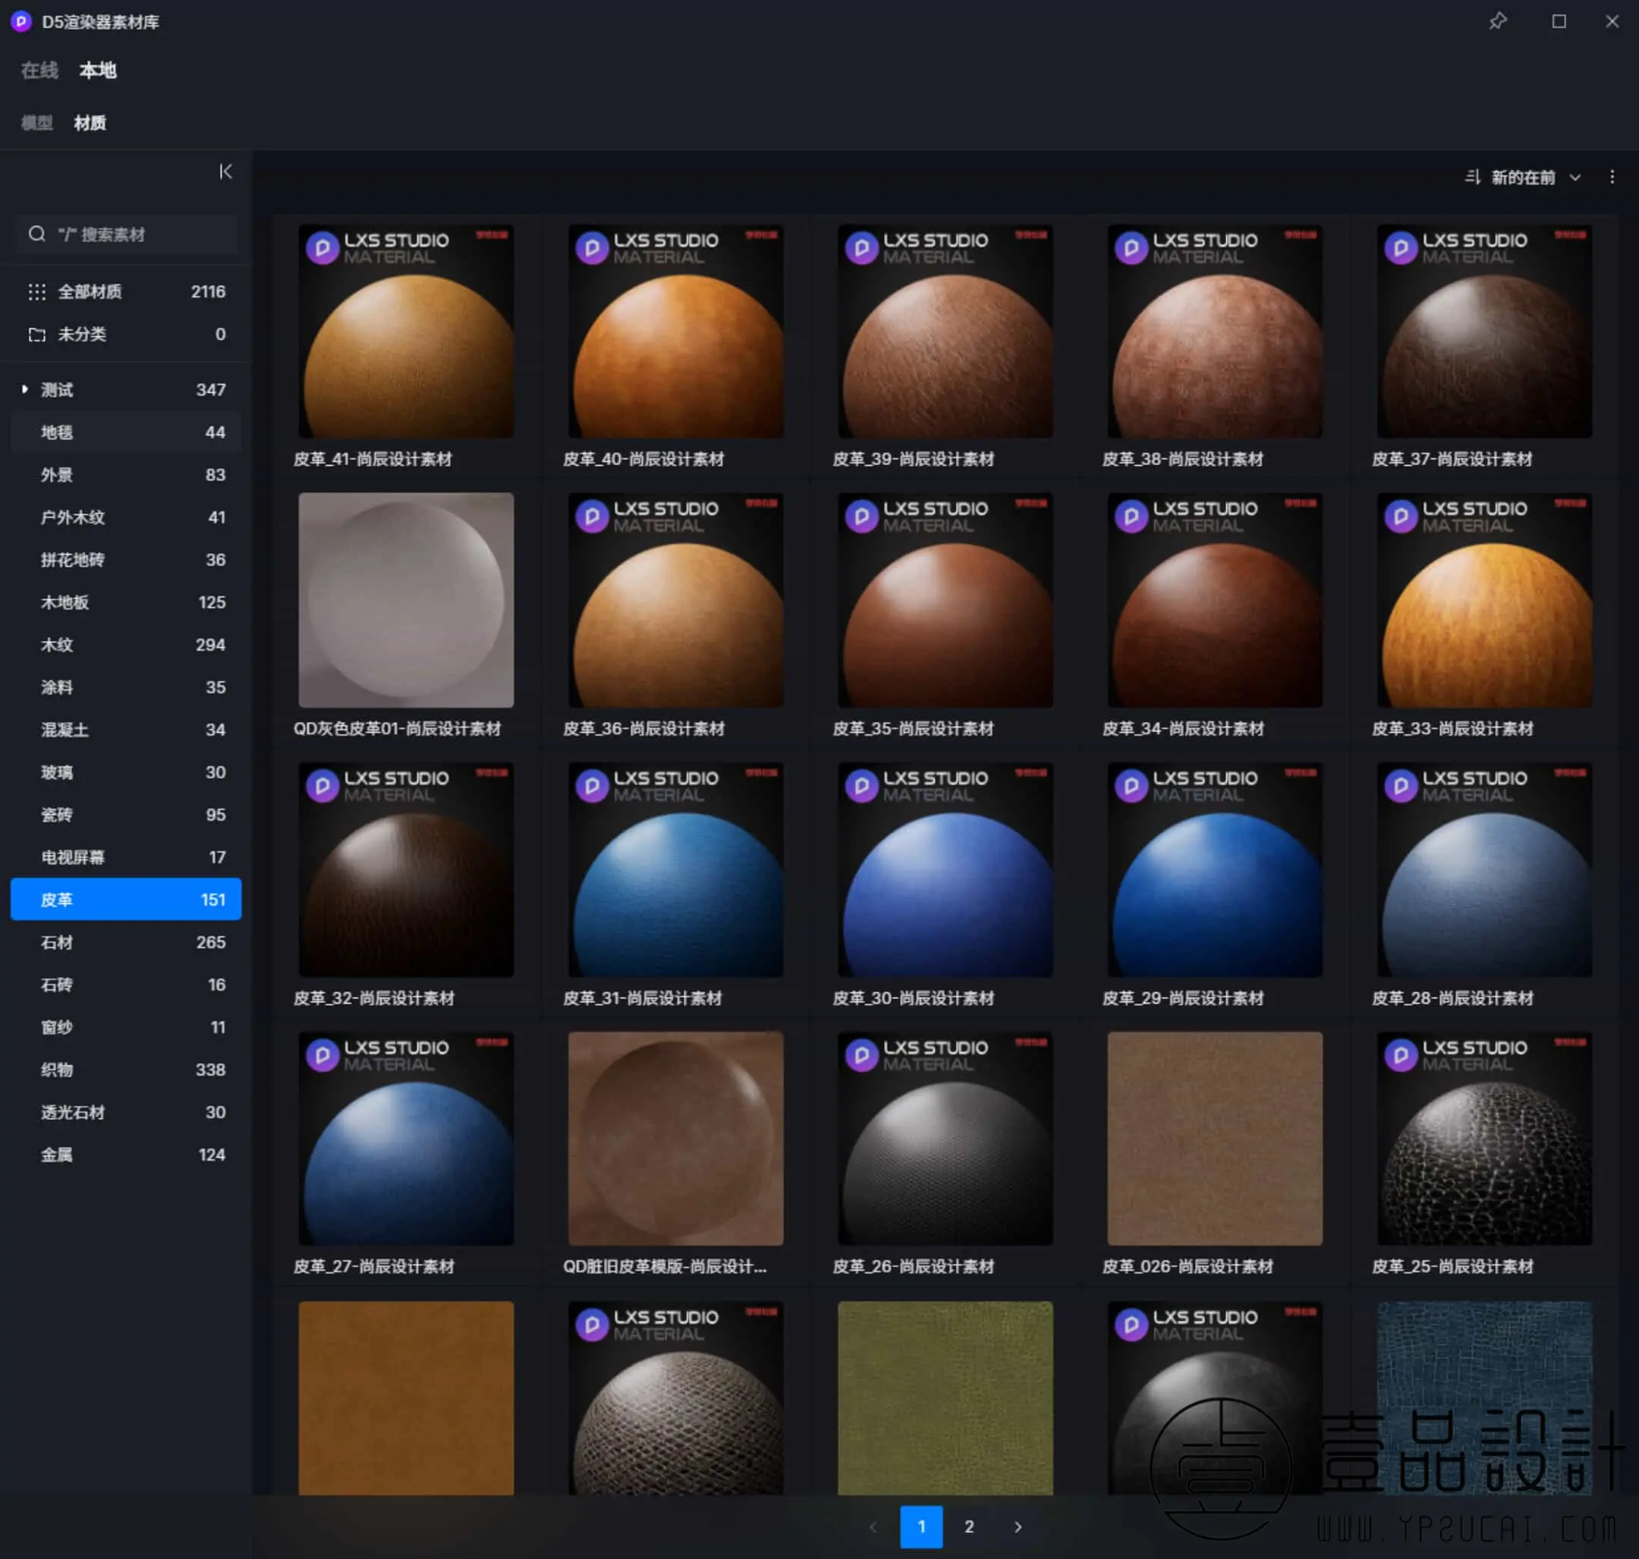The height and width of the screenshot is (1559, 1639).
Task: Click the 未分类 folder icon
Action: [36, 334]
